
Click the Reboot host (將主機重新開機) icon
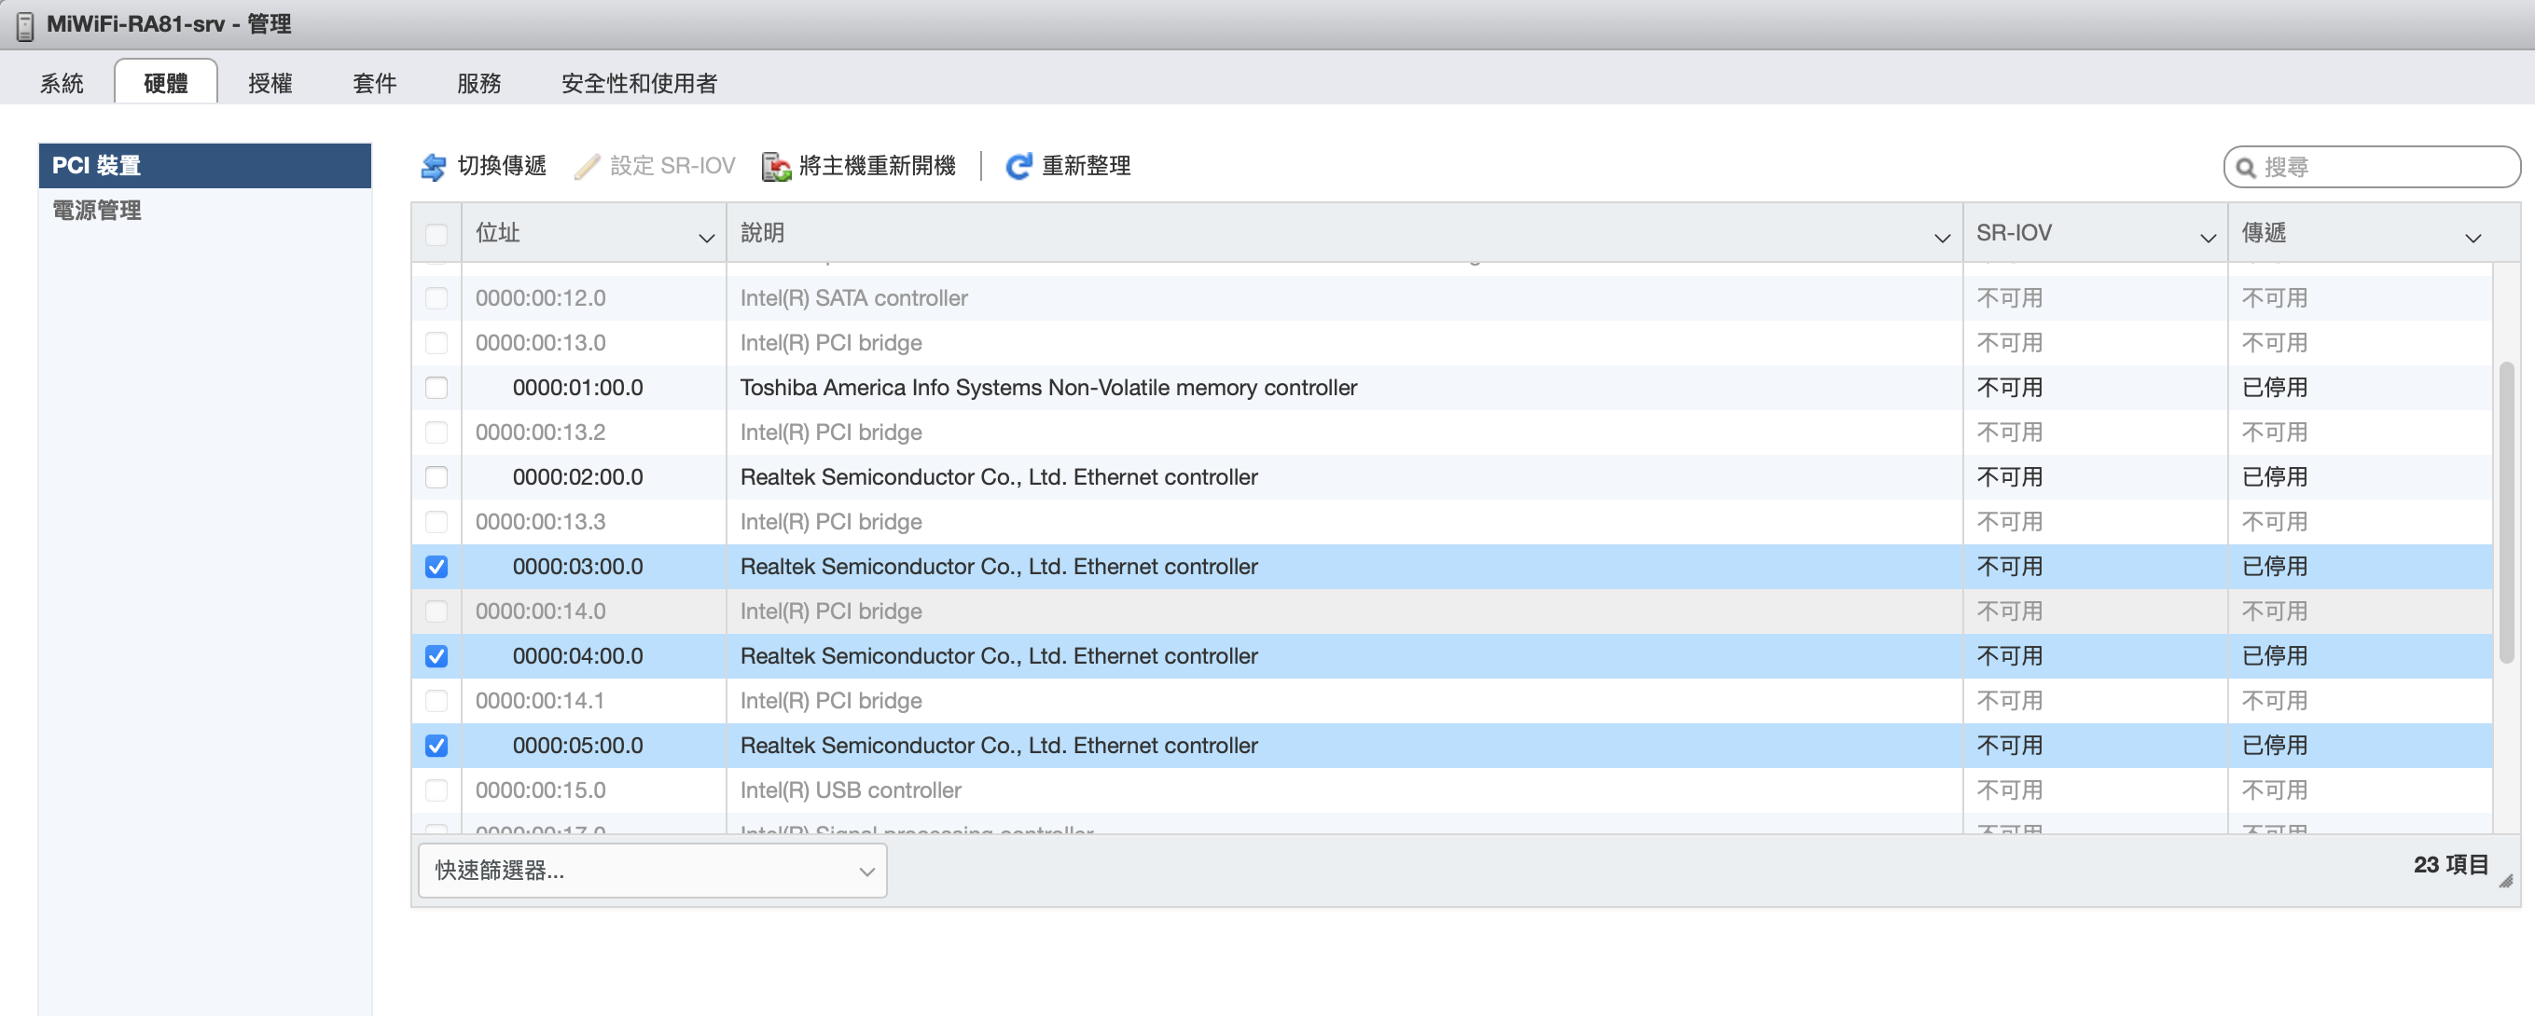[776, 166]
